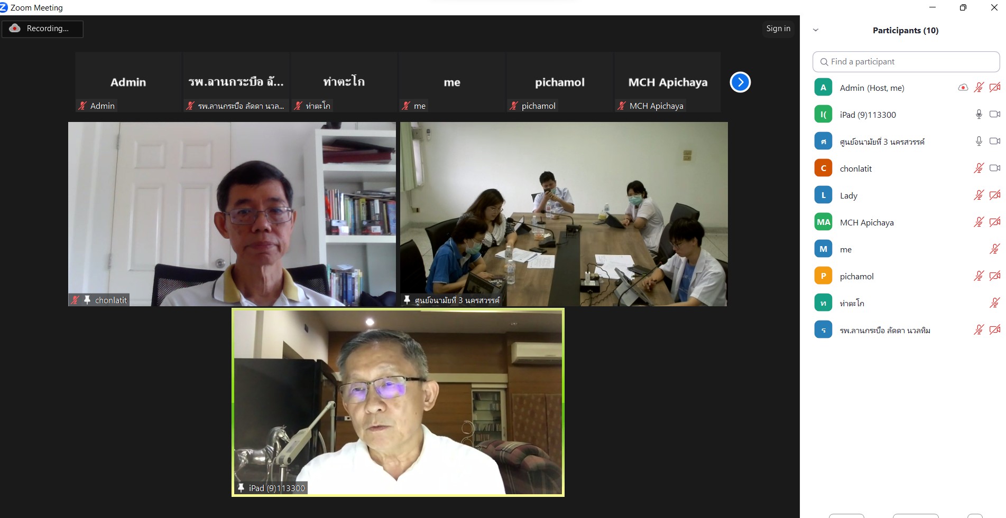Click search magnifier icon in participant field
The height and width of the screenshot is (518, 1006).
[824, 62]
